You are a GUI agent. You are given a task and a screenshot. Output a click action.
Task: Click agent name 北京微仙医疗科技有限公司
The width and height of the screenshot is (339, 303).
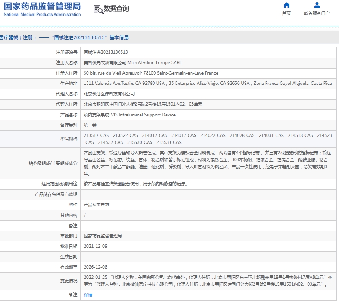109,94
